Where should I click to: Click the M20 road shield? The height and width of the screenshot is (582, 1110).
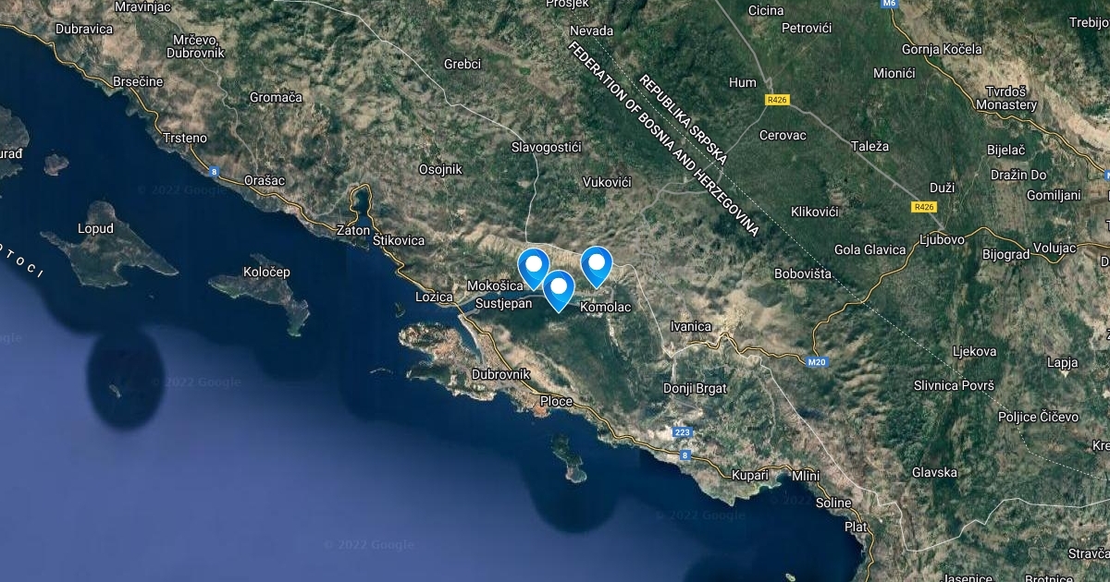[x=815, y=362]
